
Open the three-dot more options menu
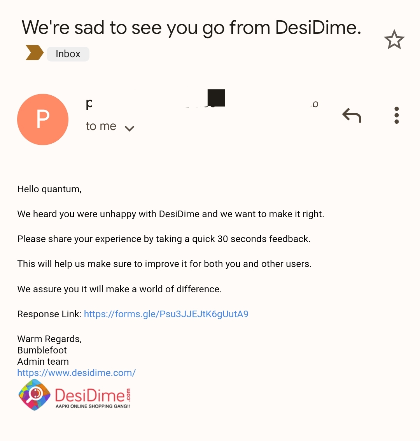396,115
